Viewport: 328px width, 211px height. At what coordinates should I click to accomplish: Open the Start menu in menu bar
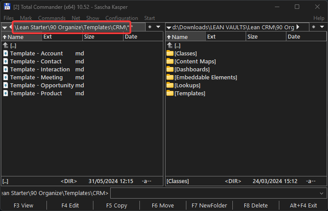coord(150,18)
